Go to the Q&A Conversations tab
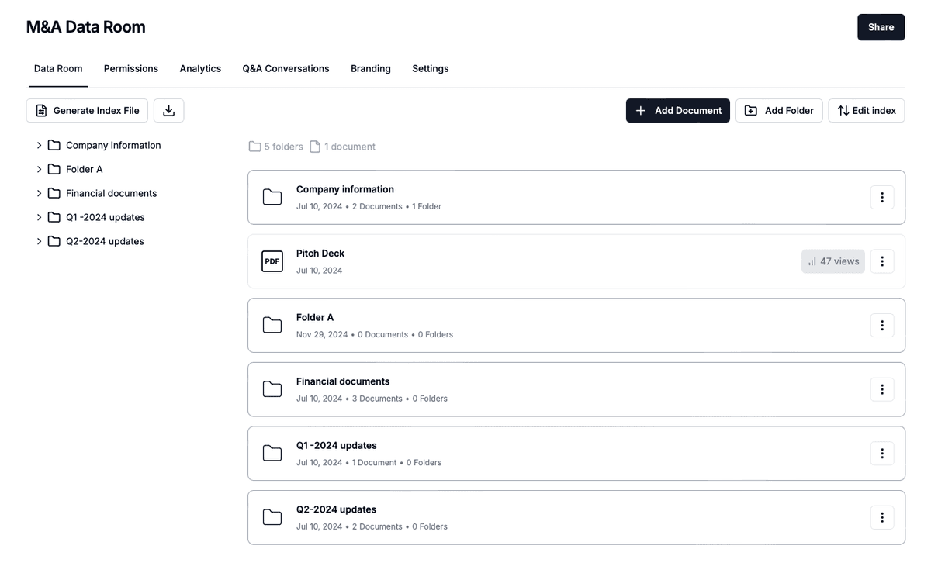931x580 pixels. [286, 69]
